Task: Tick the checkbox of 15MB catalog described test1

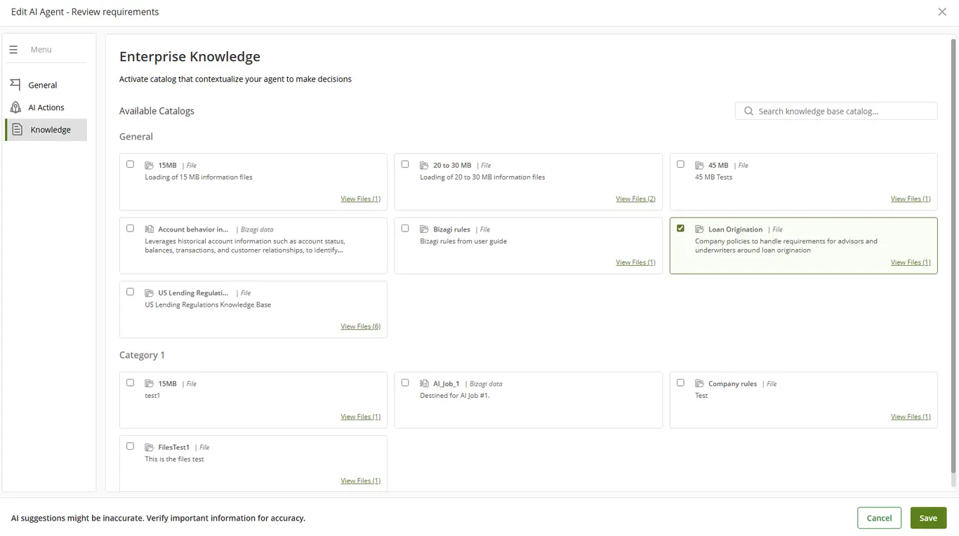Action: point(130,382)
